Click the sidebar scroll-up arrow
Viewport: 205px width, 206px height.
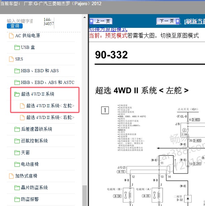click(x=85, y=17)
